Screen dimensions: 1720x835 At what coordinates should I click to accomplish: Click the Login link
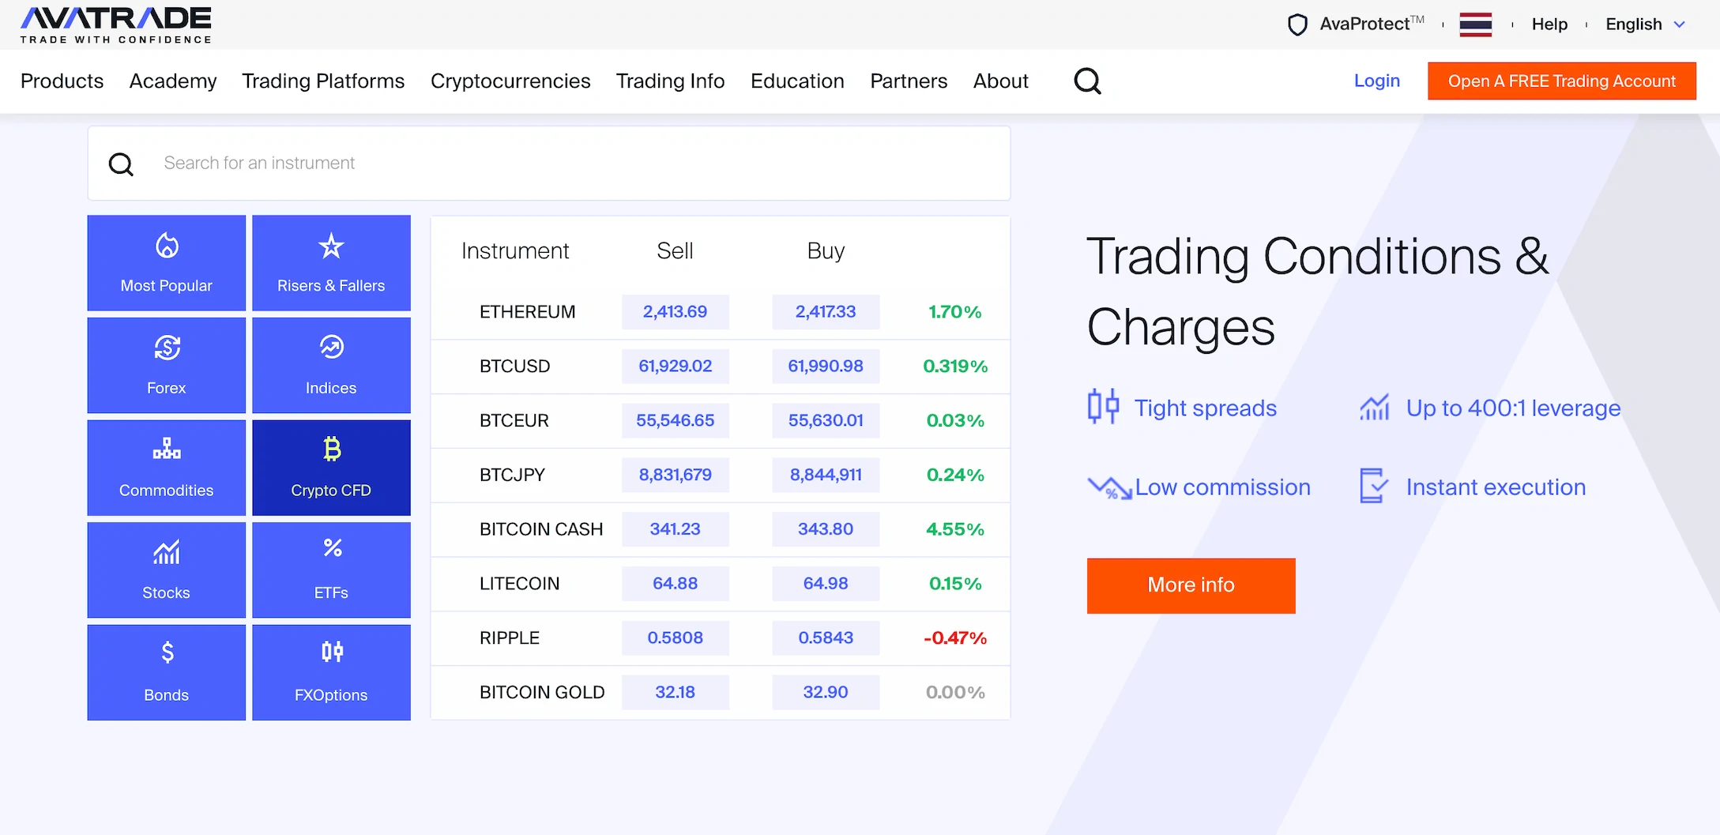[1376, 81]
